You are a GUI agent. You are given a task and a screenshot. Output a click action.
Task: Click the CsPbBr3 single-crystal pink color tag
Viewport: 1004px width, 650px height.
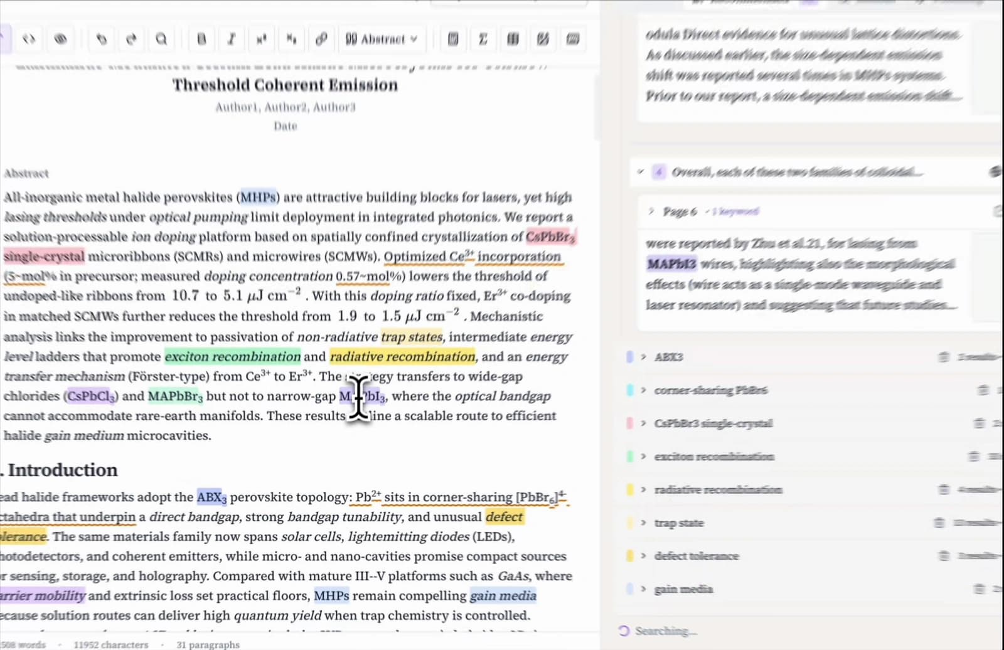(629, 424)
